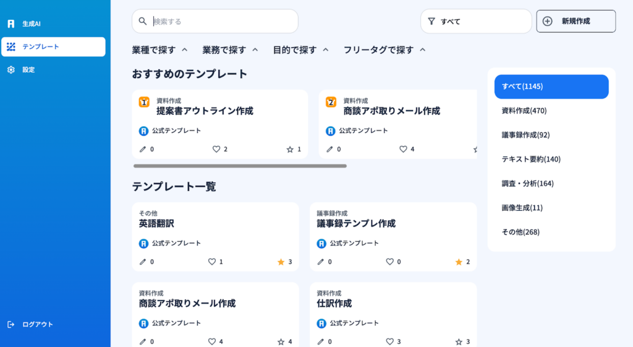Open the すべて filter dropdown
This screenshot has width=633, height=347.
[x=476, y=21]
